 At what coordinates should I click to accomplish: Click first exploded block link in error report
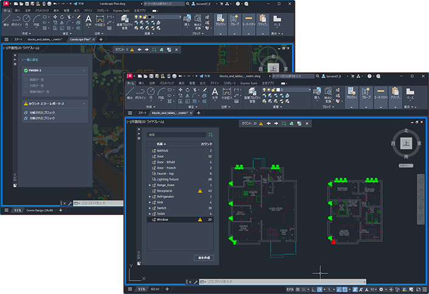point(42,112)
